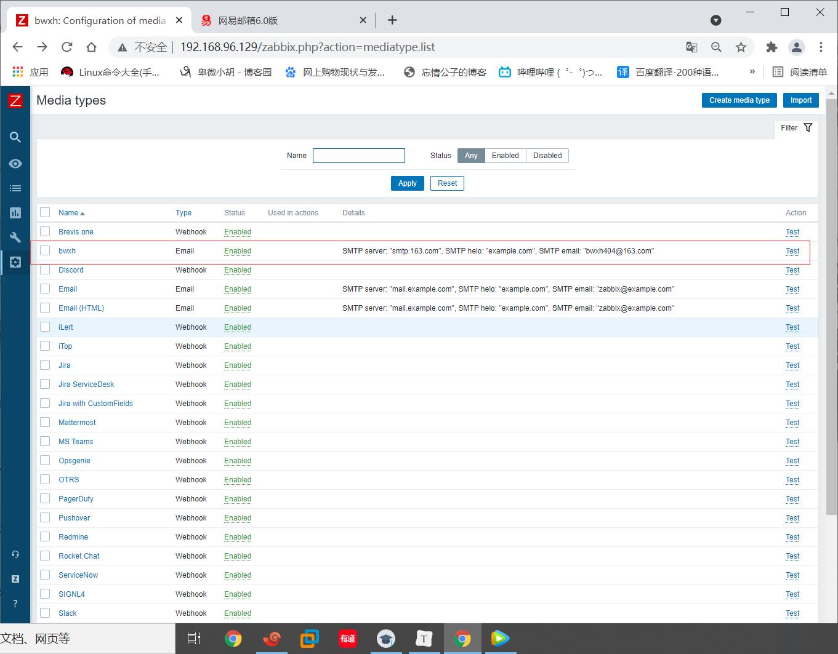Open a new browser tab
The image size is (838, 654).
pos(392,20)
